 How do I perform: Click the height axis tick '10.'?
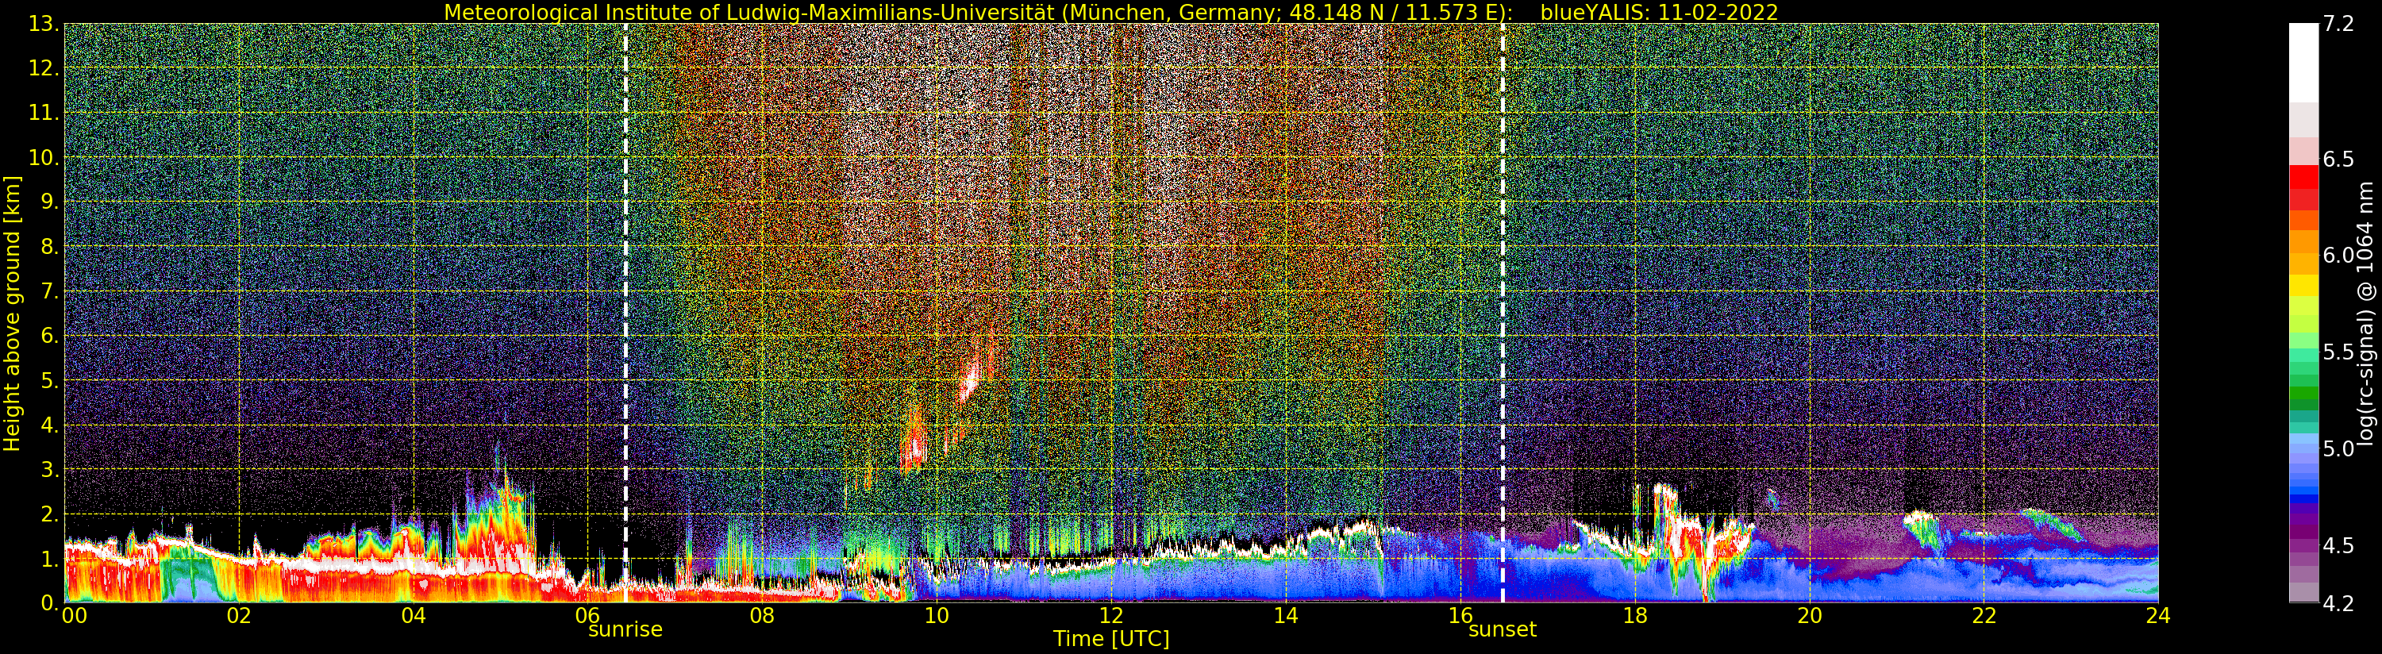tap(43, 158)
